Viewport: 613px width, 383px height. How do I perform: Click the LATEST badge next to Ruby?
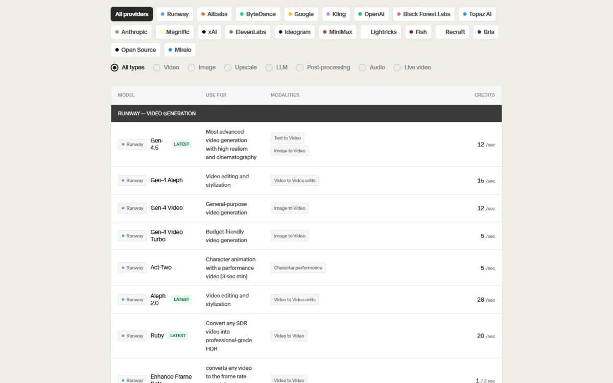coord(178,336)
